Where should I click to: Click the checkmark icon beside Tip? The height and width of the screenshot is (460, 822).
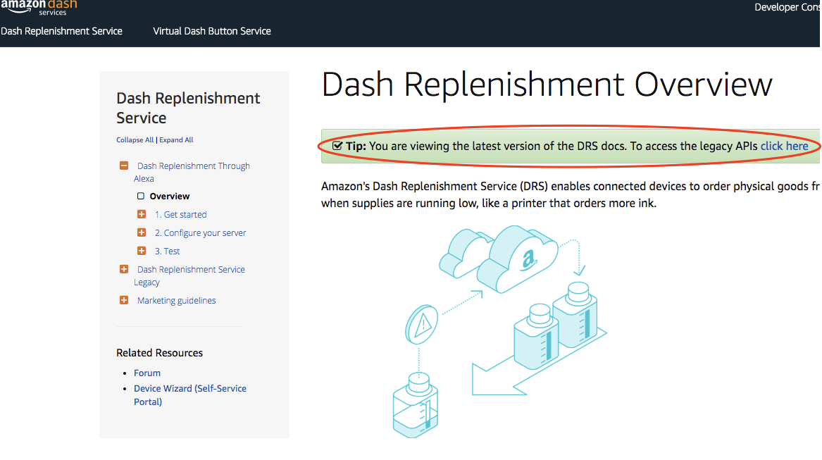coord(337,146)
